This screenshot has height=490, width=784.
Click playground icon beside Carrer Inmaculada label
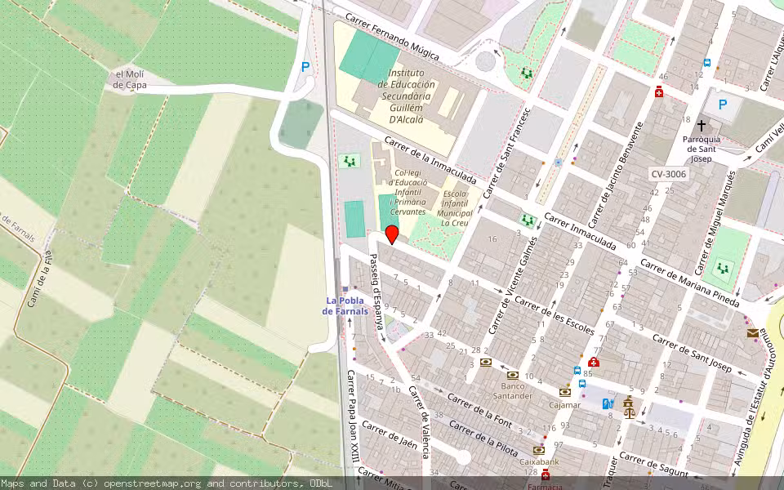tap(527, 220)
